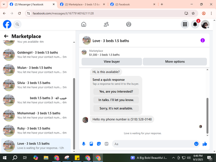Open the profile circle navigation icon

(129, 24)
